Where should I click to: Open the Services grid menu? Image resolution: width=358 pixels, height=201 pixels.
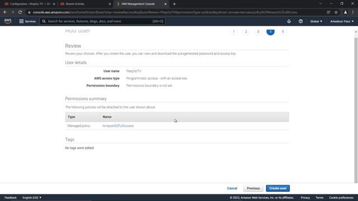[27, 21]
